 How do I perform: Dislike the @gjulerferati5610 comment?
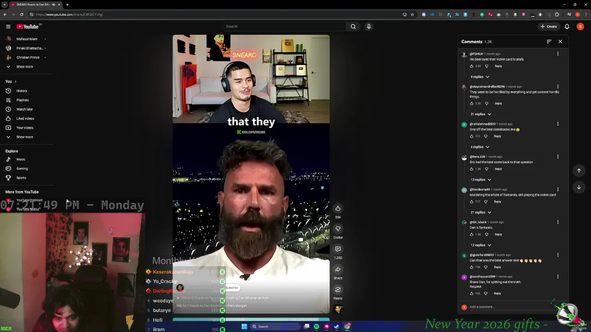485,267
